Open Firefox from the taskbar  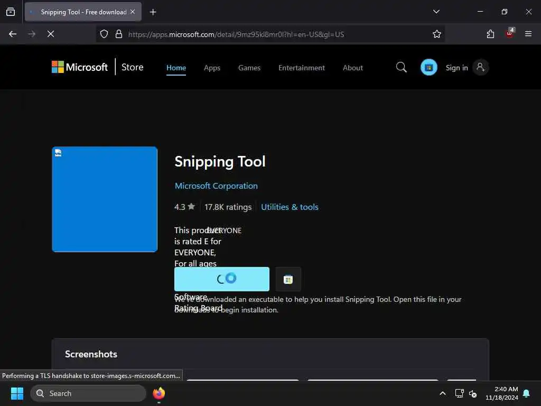coord(158,393)
